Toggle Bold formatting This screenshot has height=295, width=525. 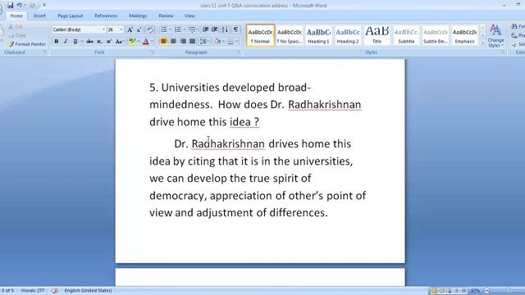pos(57,42)
